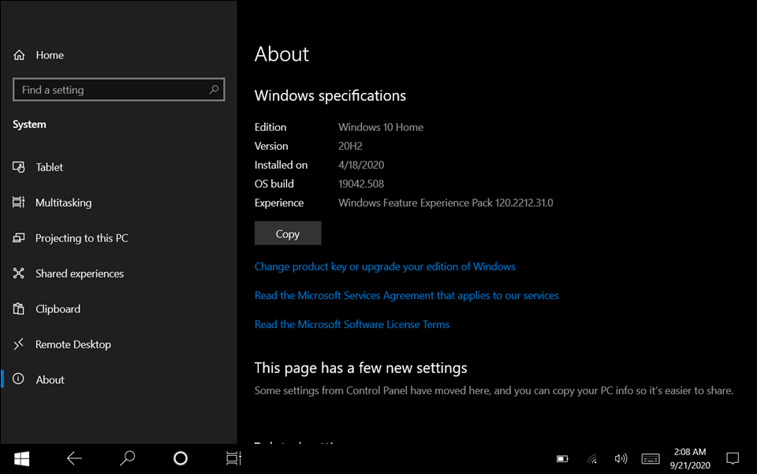The width and height of the screenshot is (757, 474).
Task: Open Change product key or upgrade link
Action: 385,267
